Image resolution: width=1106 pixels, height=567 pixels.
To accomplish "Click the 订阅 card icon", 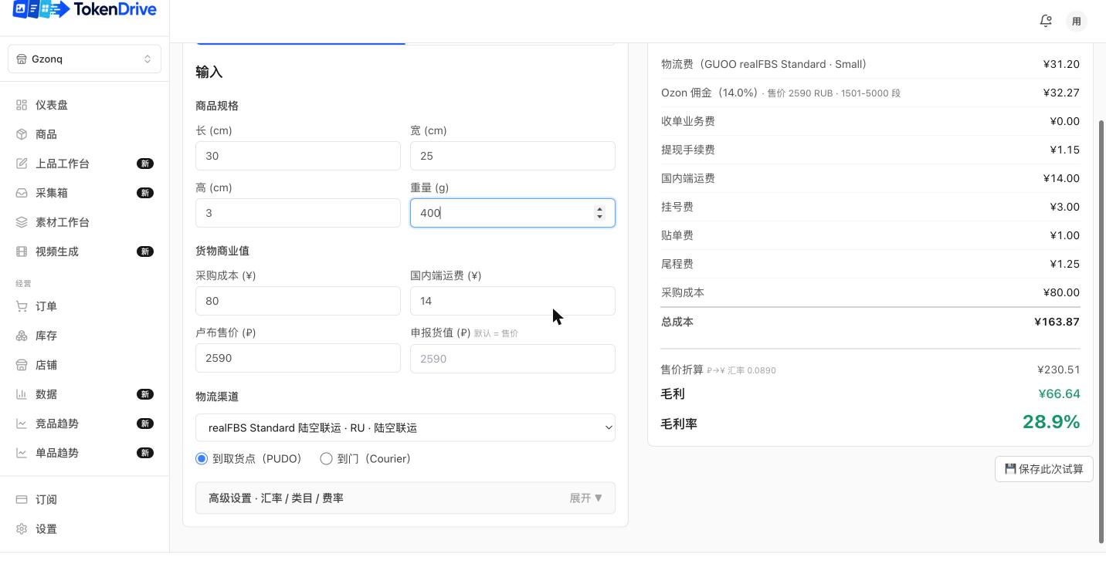I will click(x=22, y=499).
